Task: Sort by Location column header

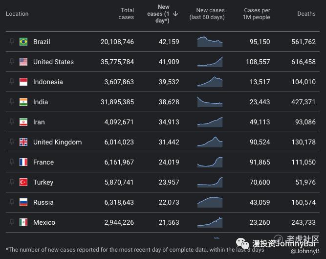Action: click(x=17, y=14)
